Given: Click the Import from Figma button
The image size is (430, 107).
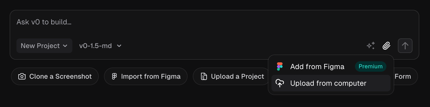Looking at the screenshot, I should [x=146, y=76].
